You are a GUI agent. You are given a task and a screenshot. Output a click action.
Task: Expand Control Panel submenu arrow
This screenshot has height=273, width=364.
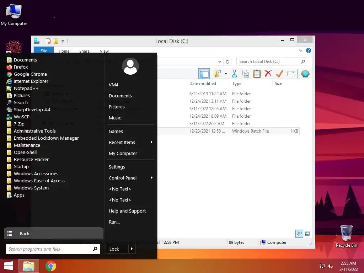tap(151, 178)
